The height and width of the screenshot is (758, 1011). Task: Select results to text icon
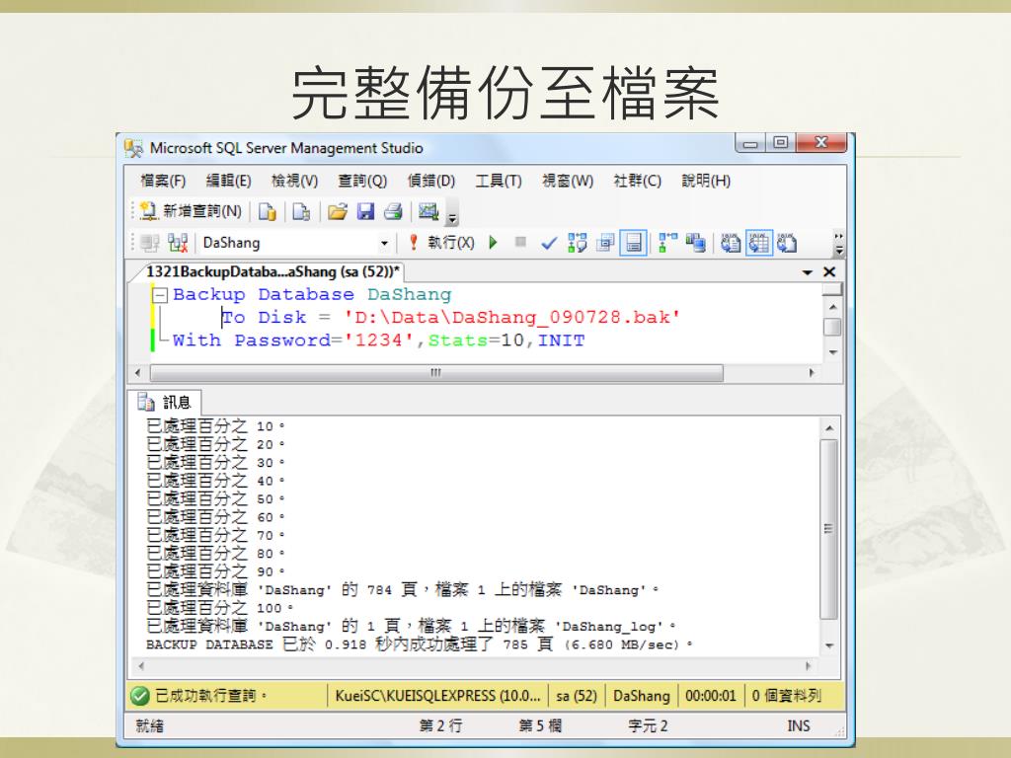(x=731, y=243)
